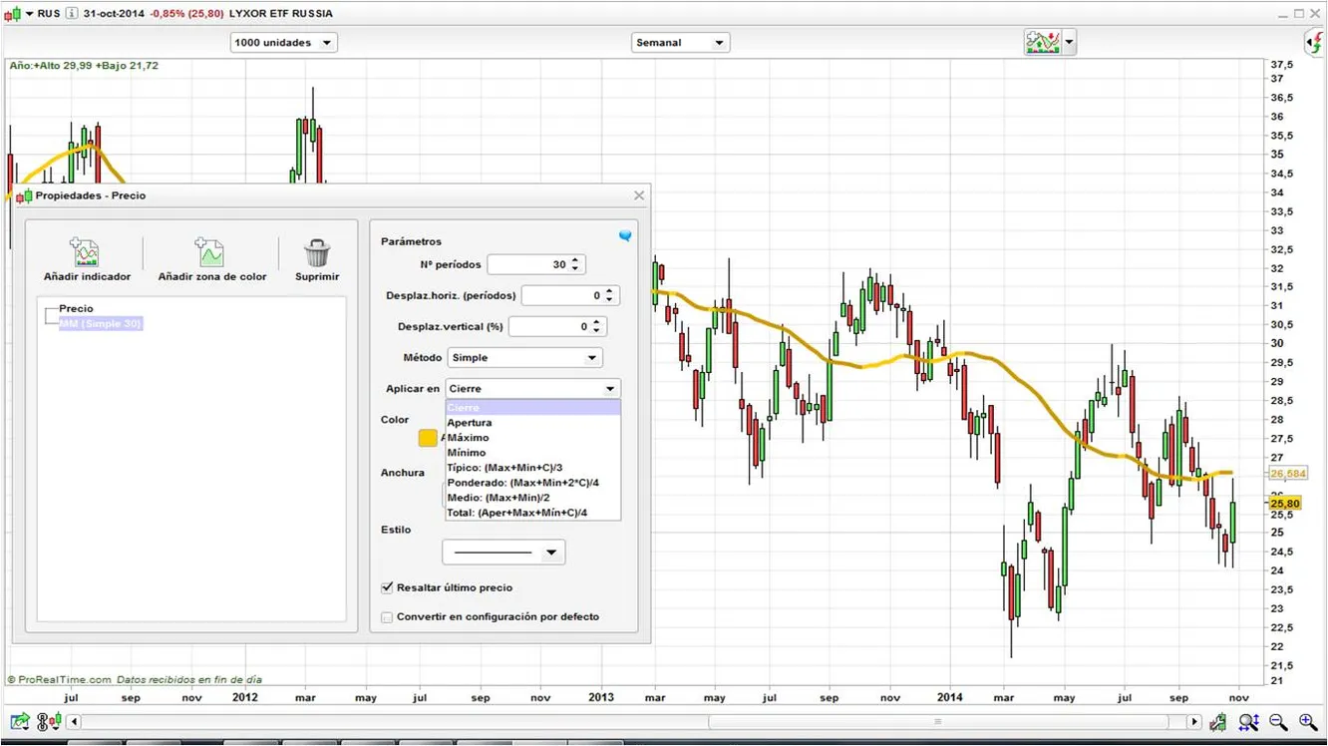
Task: Click the Añadir indicador icon
Action: click(85, 253)
